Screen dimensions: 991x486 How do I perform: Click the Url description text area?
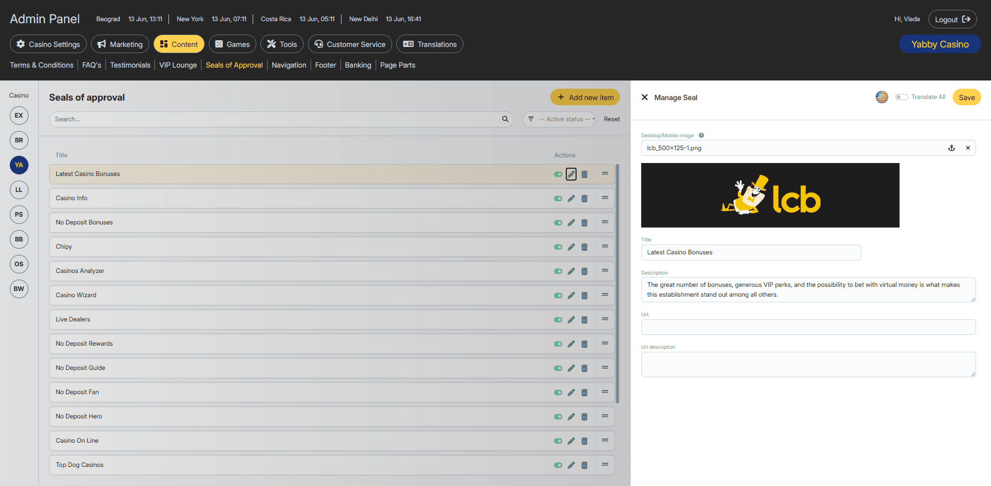pos(809,365)
